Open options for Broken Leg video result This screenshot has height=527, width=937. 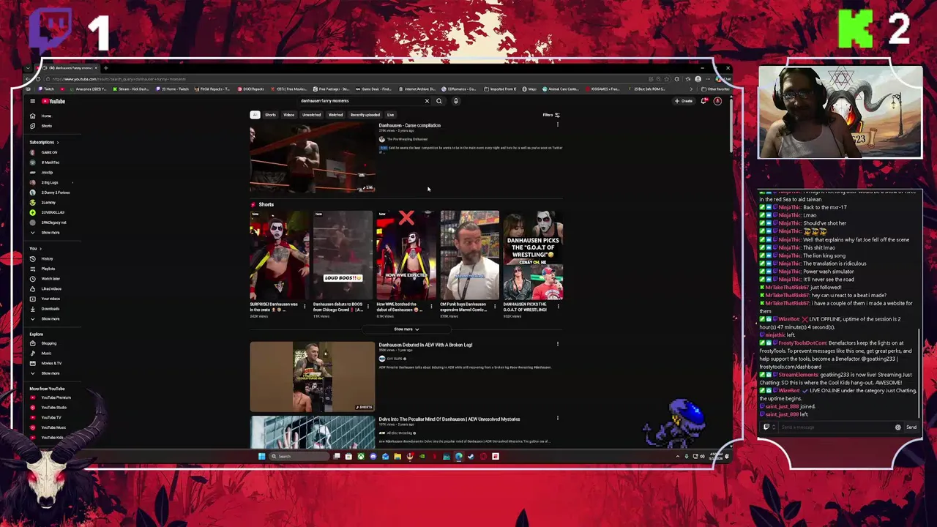pos(558,345)
